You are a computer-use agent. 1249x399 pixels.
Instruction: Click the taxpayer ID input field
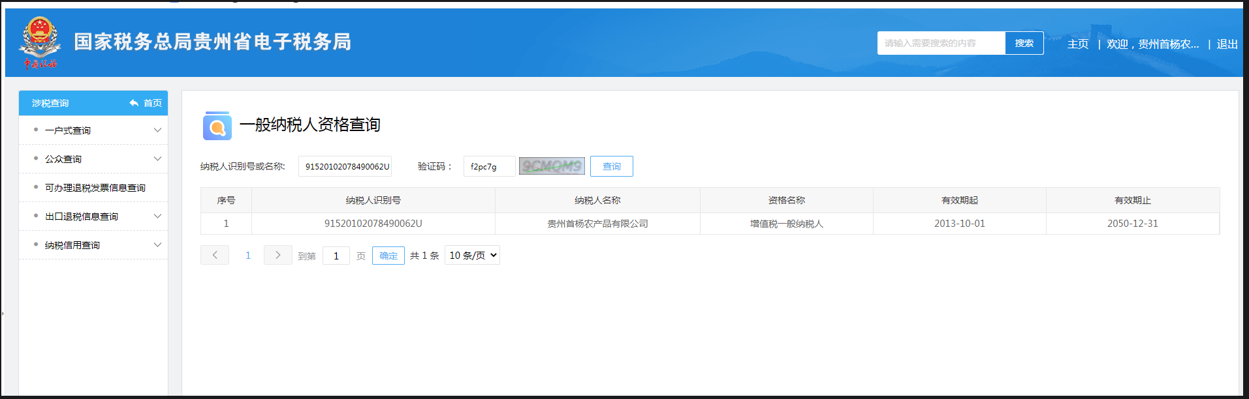(x=345, y=166)
